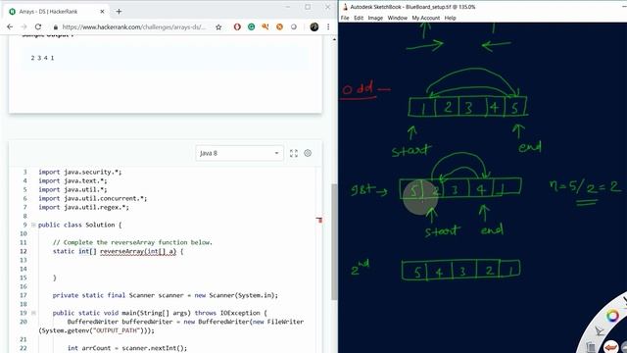Open the tools icon in SketchBook lagoon
Viewport: 627px width, 353px height.
click(599, 331)
